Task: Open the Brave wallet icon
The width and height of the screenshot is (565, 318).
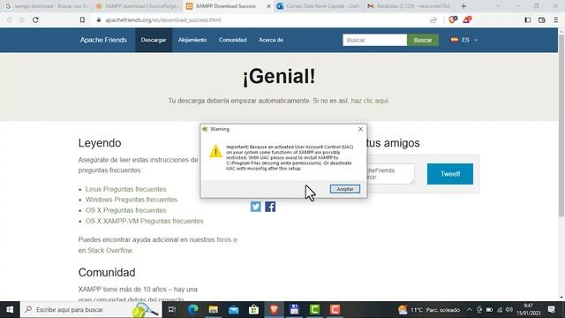Action: (x=541, y=19)
